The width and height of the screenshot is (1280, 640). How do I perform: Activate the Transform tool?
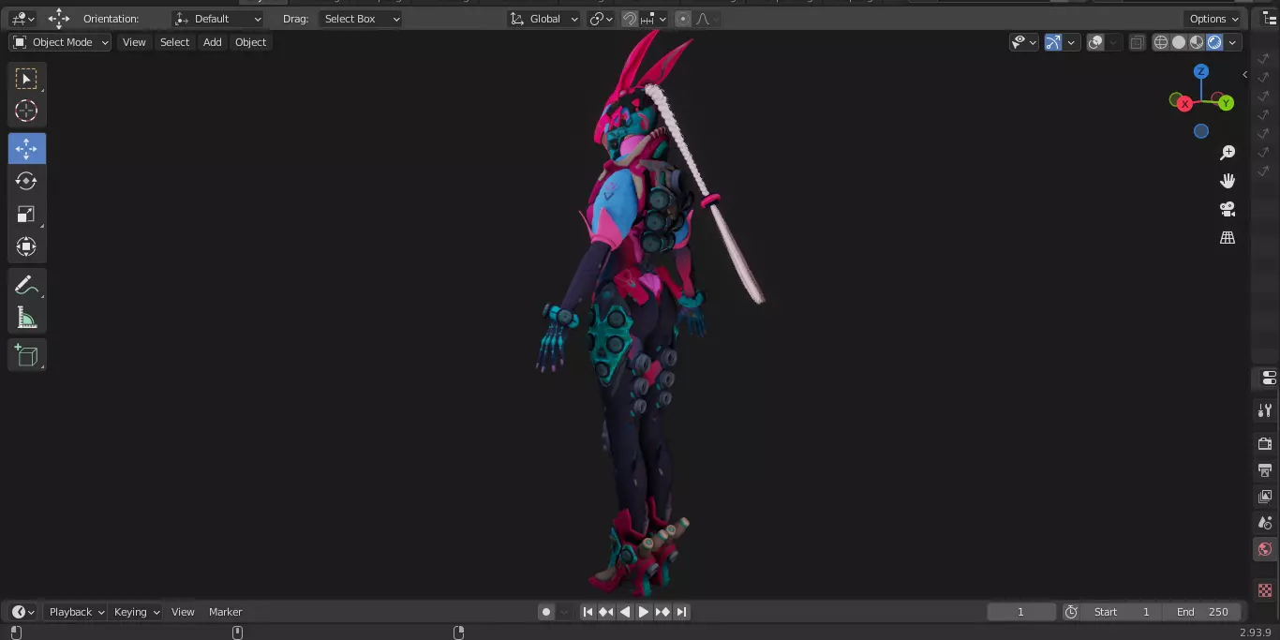pyautogui.click(x=26, y=246)
